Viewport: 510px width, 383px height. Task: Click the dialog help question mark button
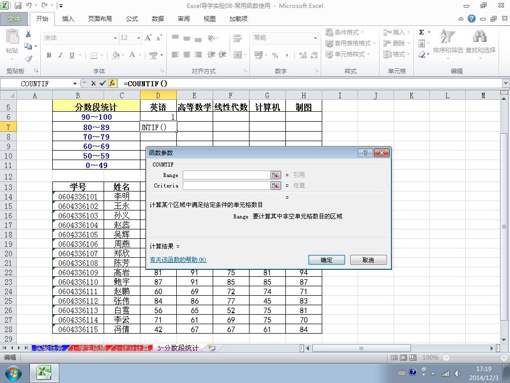365,153
